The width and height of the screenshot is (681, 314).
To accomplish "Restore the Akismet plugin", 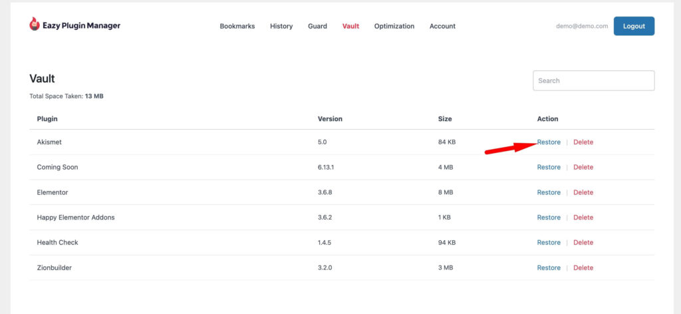I will [x=549, y=142].
